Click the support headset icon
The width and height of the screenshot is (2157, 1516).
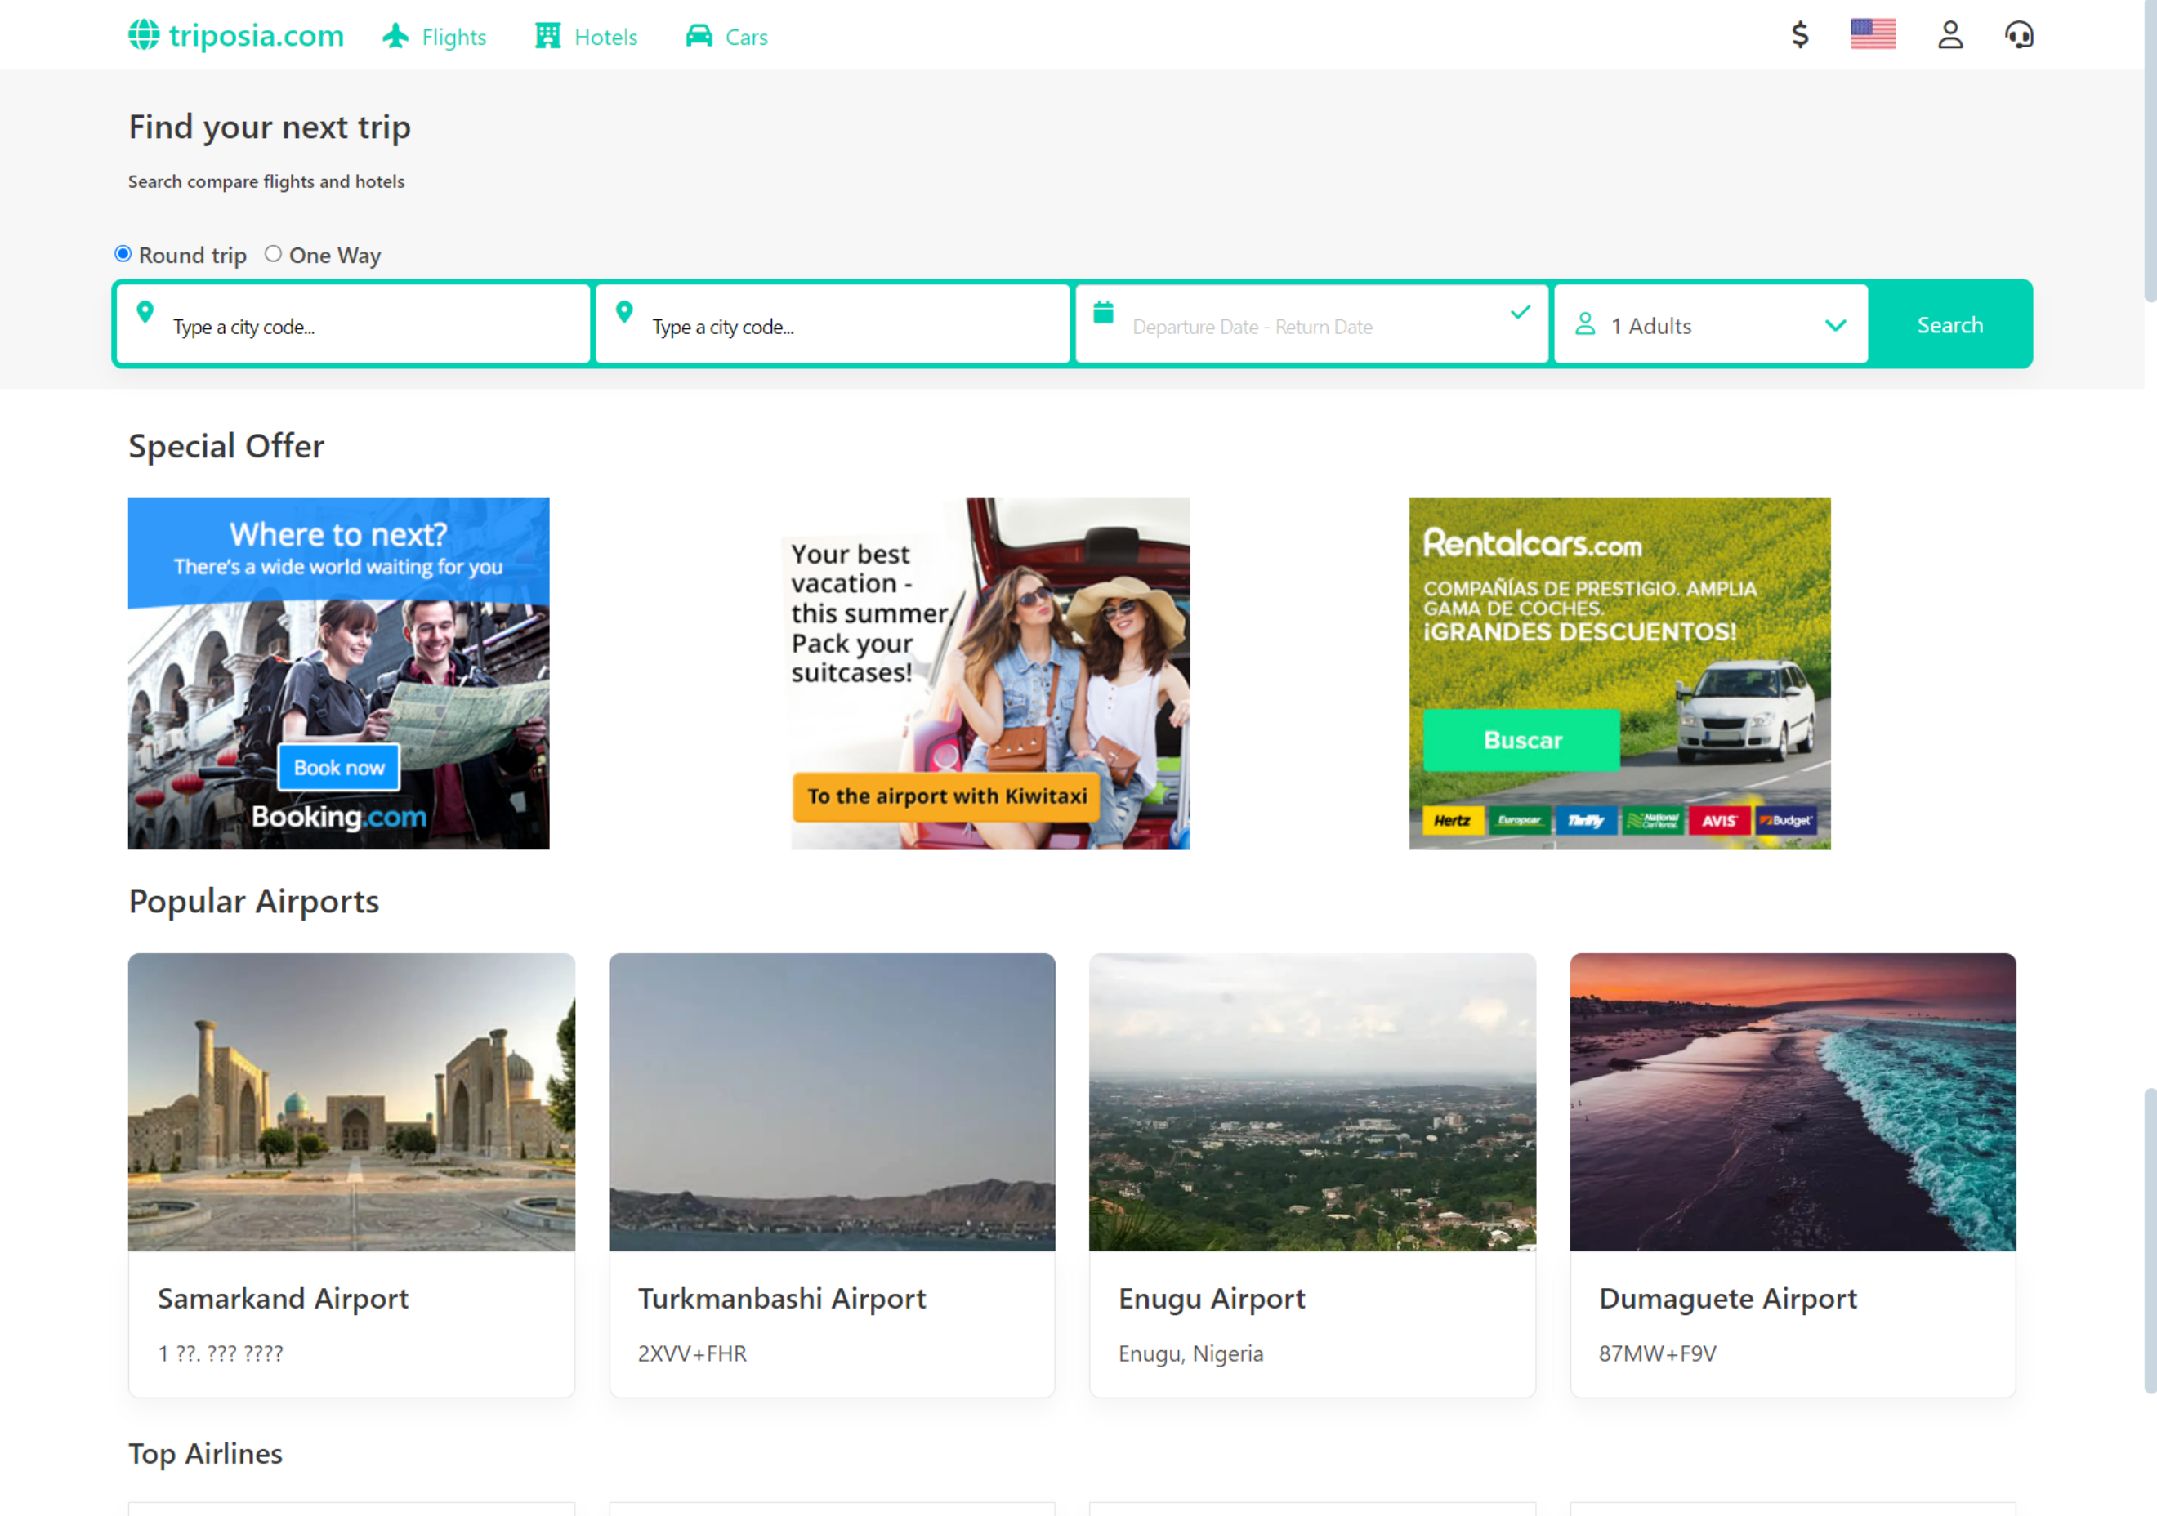[2018, 35]
